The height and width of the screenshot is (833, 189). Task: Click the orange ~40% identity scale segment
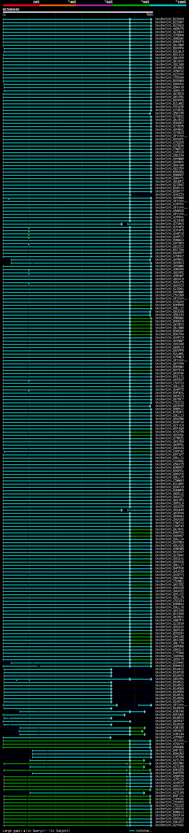click(58, 5)
